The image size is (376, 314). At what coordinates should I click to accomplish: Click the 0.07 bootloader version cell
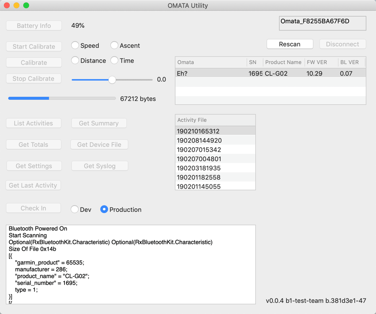click(346, 74)
